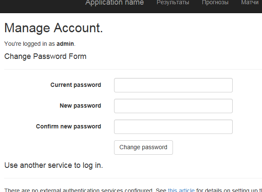Open the Application name home link
The height and width of the screenshot is (192, 262).
click(114, 3)
